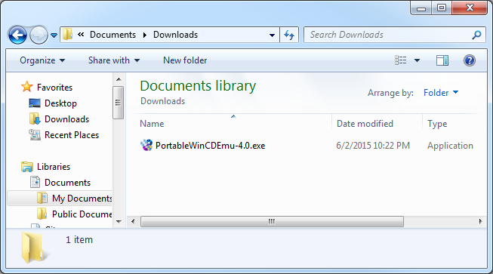
Task: Click the PortableWinCDEmu application icon
Action: point(146,145)
